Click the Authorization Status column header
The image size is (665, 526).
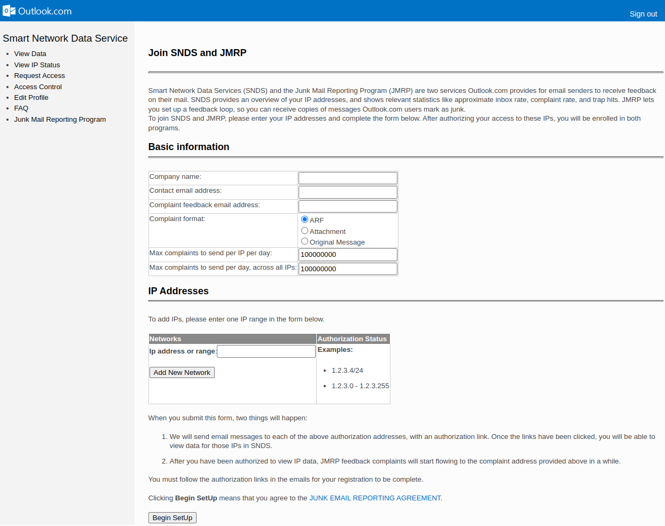352,339
